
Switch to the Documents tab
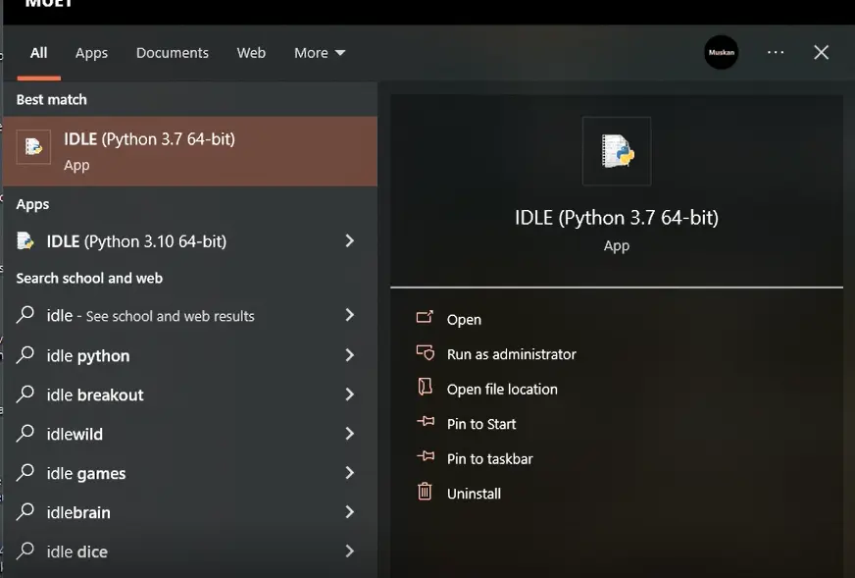point(173,53)
